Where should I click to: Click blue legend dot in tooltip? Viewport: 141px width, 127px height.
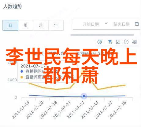pos(22,71)
